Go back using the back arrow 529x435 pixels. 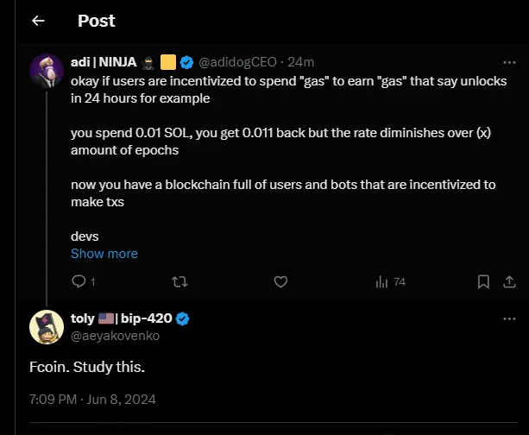point(37,20)
